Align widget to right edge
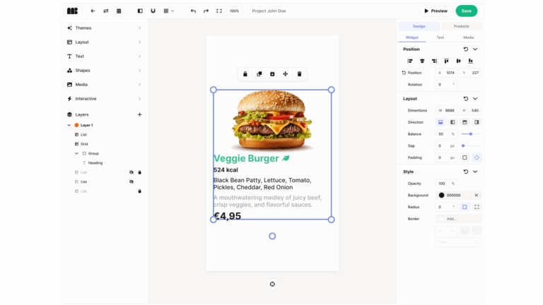543x305 pixels. click(x=434, y=61)
